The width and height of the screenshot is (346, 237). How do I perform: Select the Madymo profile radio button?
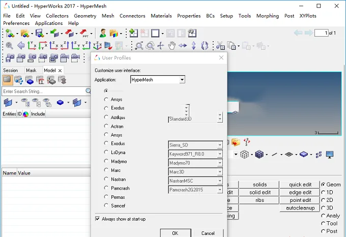[x=106, y=161]
